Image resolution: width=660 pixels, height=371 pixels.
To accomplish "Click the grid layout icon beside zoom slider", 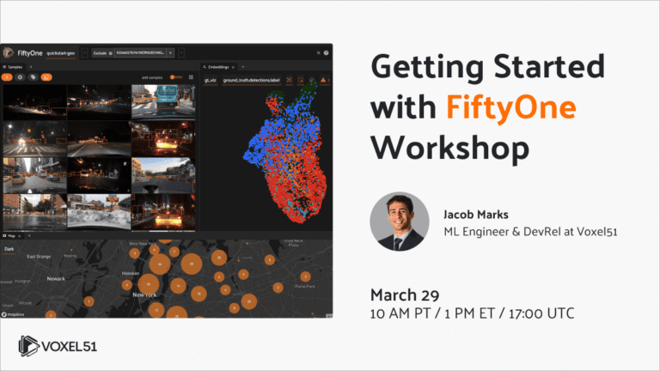I will pos(191,77).
